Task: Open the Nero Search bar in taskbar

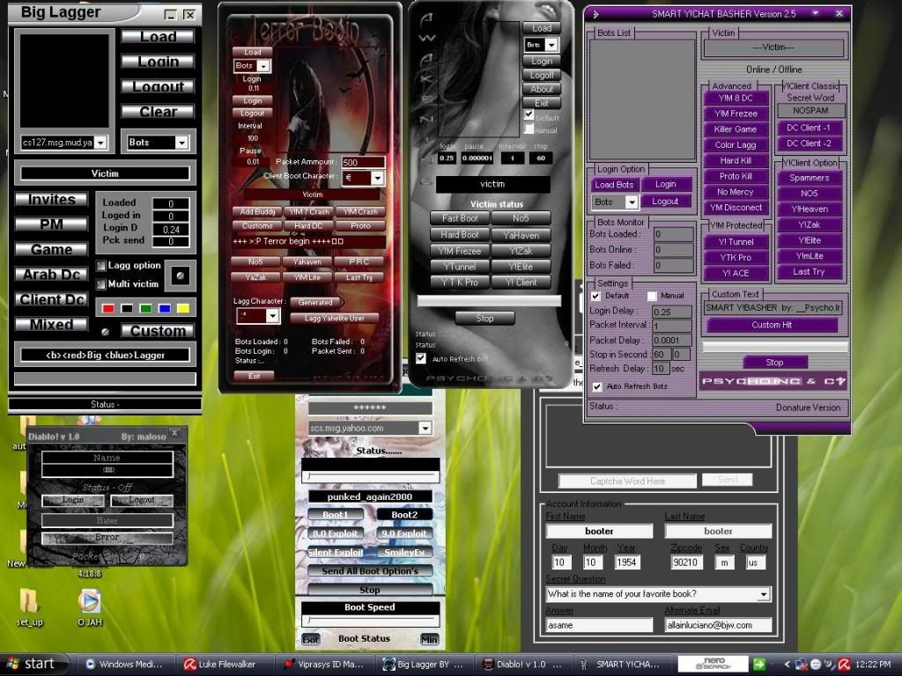Action: pyautogui.click(x=712, y=664)
